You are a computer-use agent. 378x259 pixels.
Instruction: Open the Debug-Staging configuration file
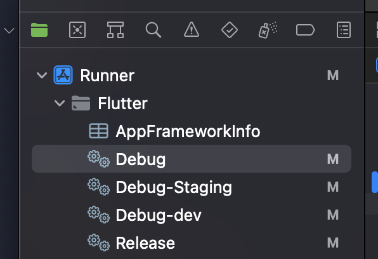tap(192, 187)
